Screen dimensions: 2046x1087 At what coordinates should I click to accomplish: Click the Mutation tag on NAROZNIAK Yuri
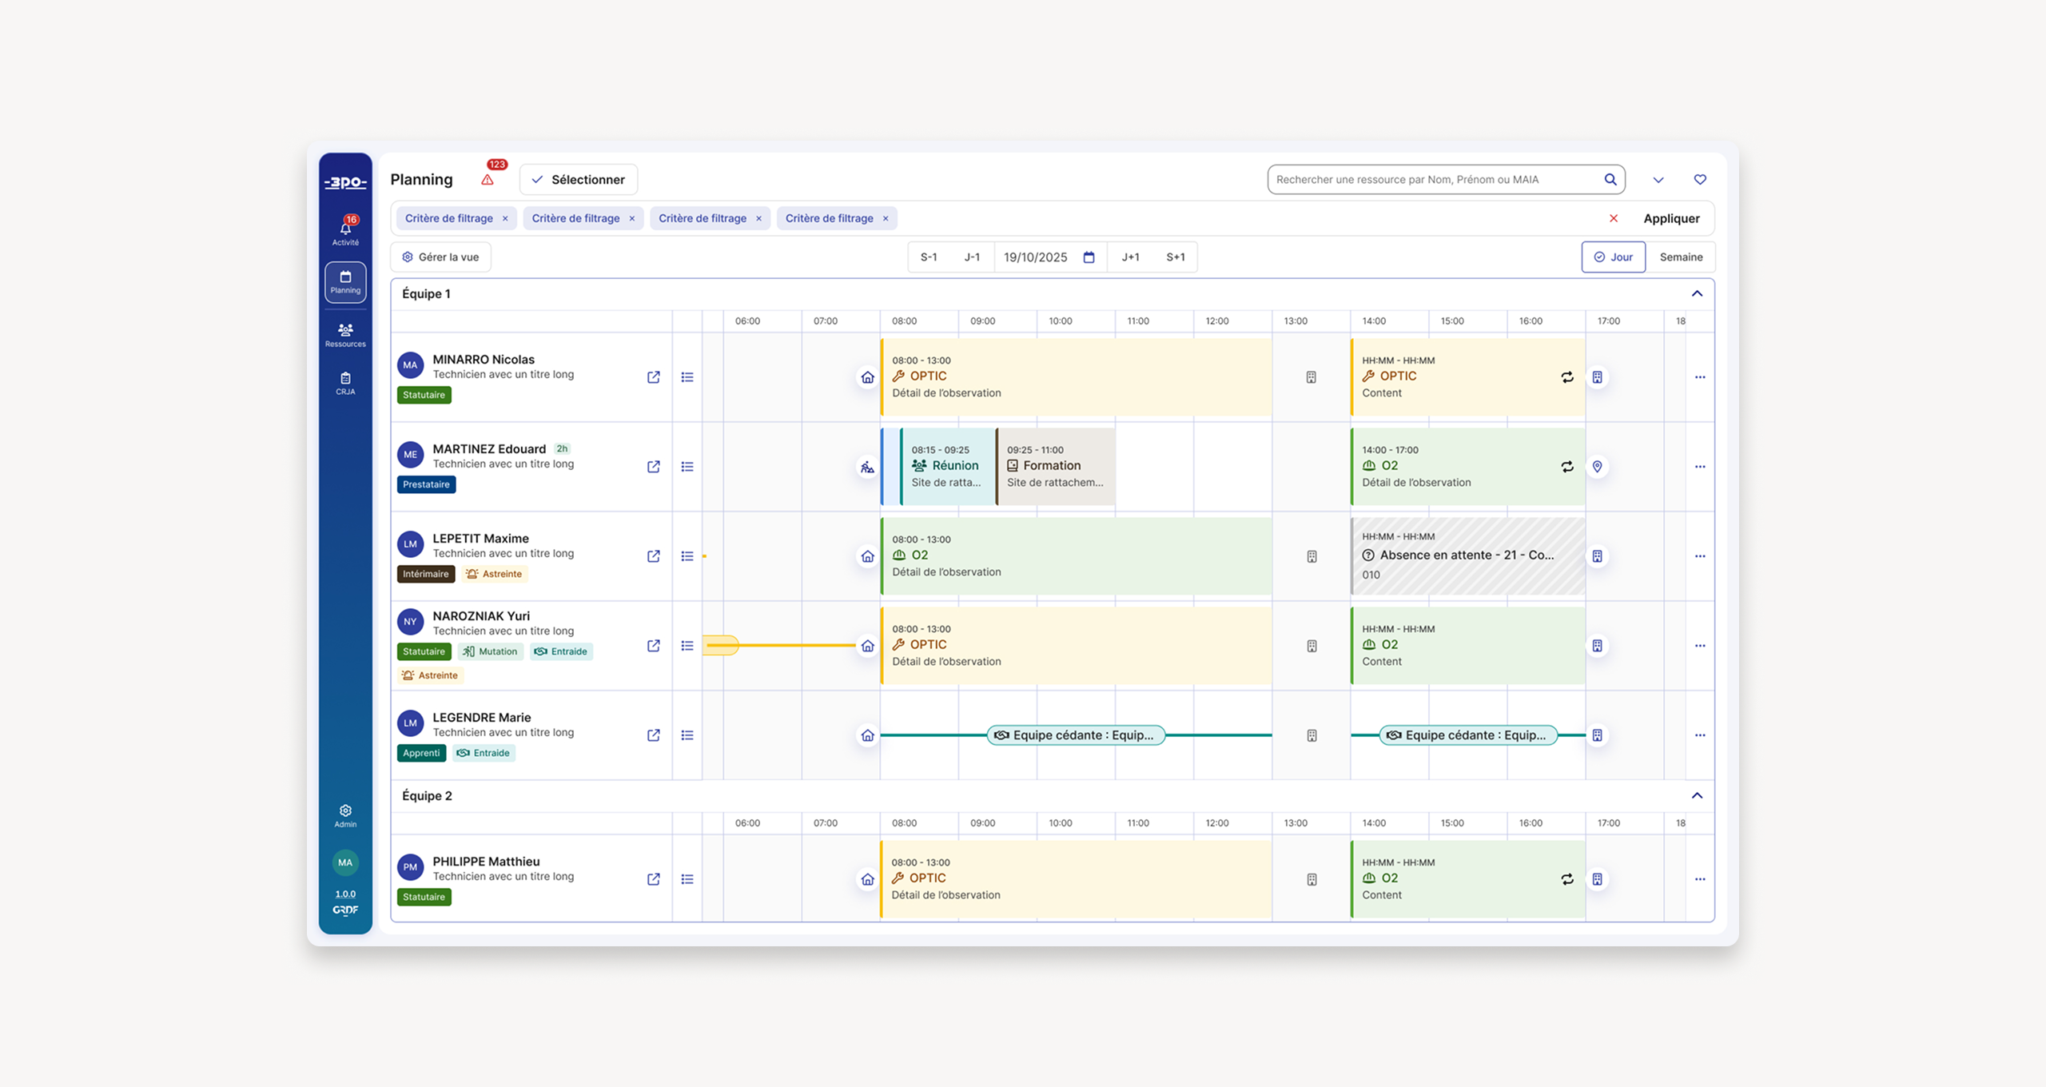(x=491, y=651)
